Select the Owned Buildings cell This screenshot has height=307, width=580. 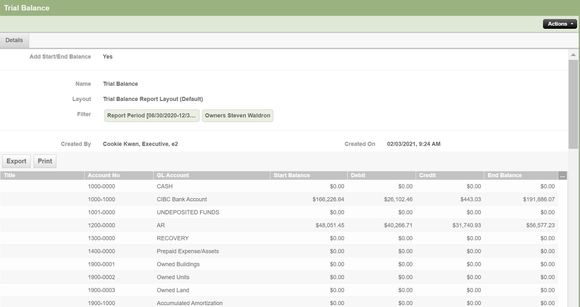tap(178, 264)
